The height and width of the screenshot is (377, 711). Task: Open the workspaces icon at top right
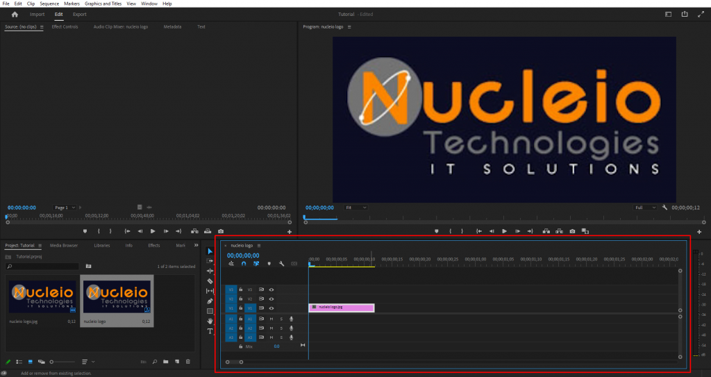(669, 15)
